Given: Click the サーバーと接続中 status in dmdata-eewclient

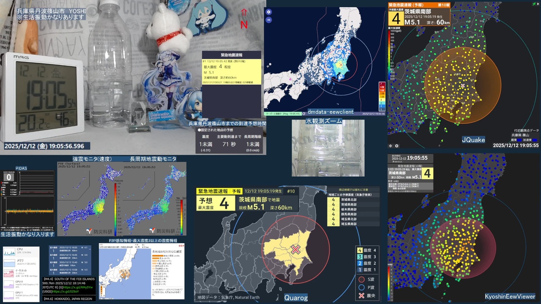Looking at the screenshot, I should (x=283, y=114).
